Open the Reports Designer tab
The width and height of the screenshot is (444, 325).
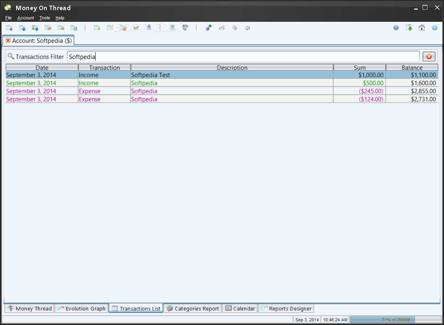[286, 308]
